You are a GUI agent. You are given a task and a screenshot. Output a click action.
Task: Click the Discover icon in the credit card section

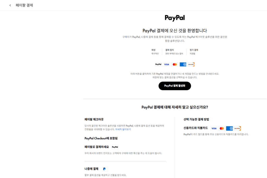click(x=238, y=128)
